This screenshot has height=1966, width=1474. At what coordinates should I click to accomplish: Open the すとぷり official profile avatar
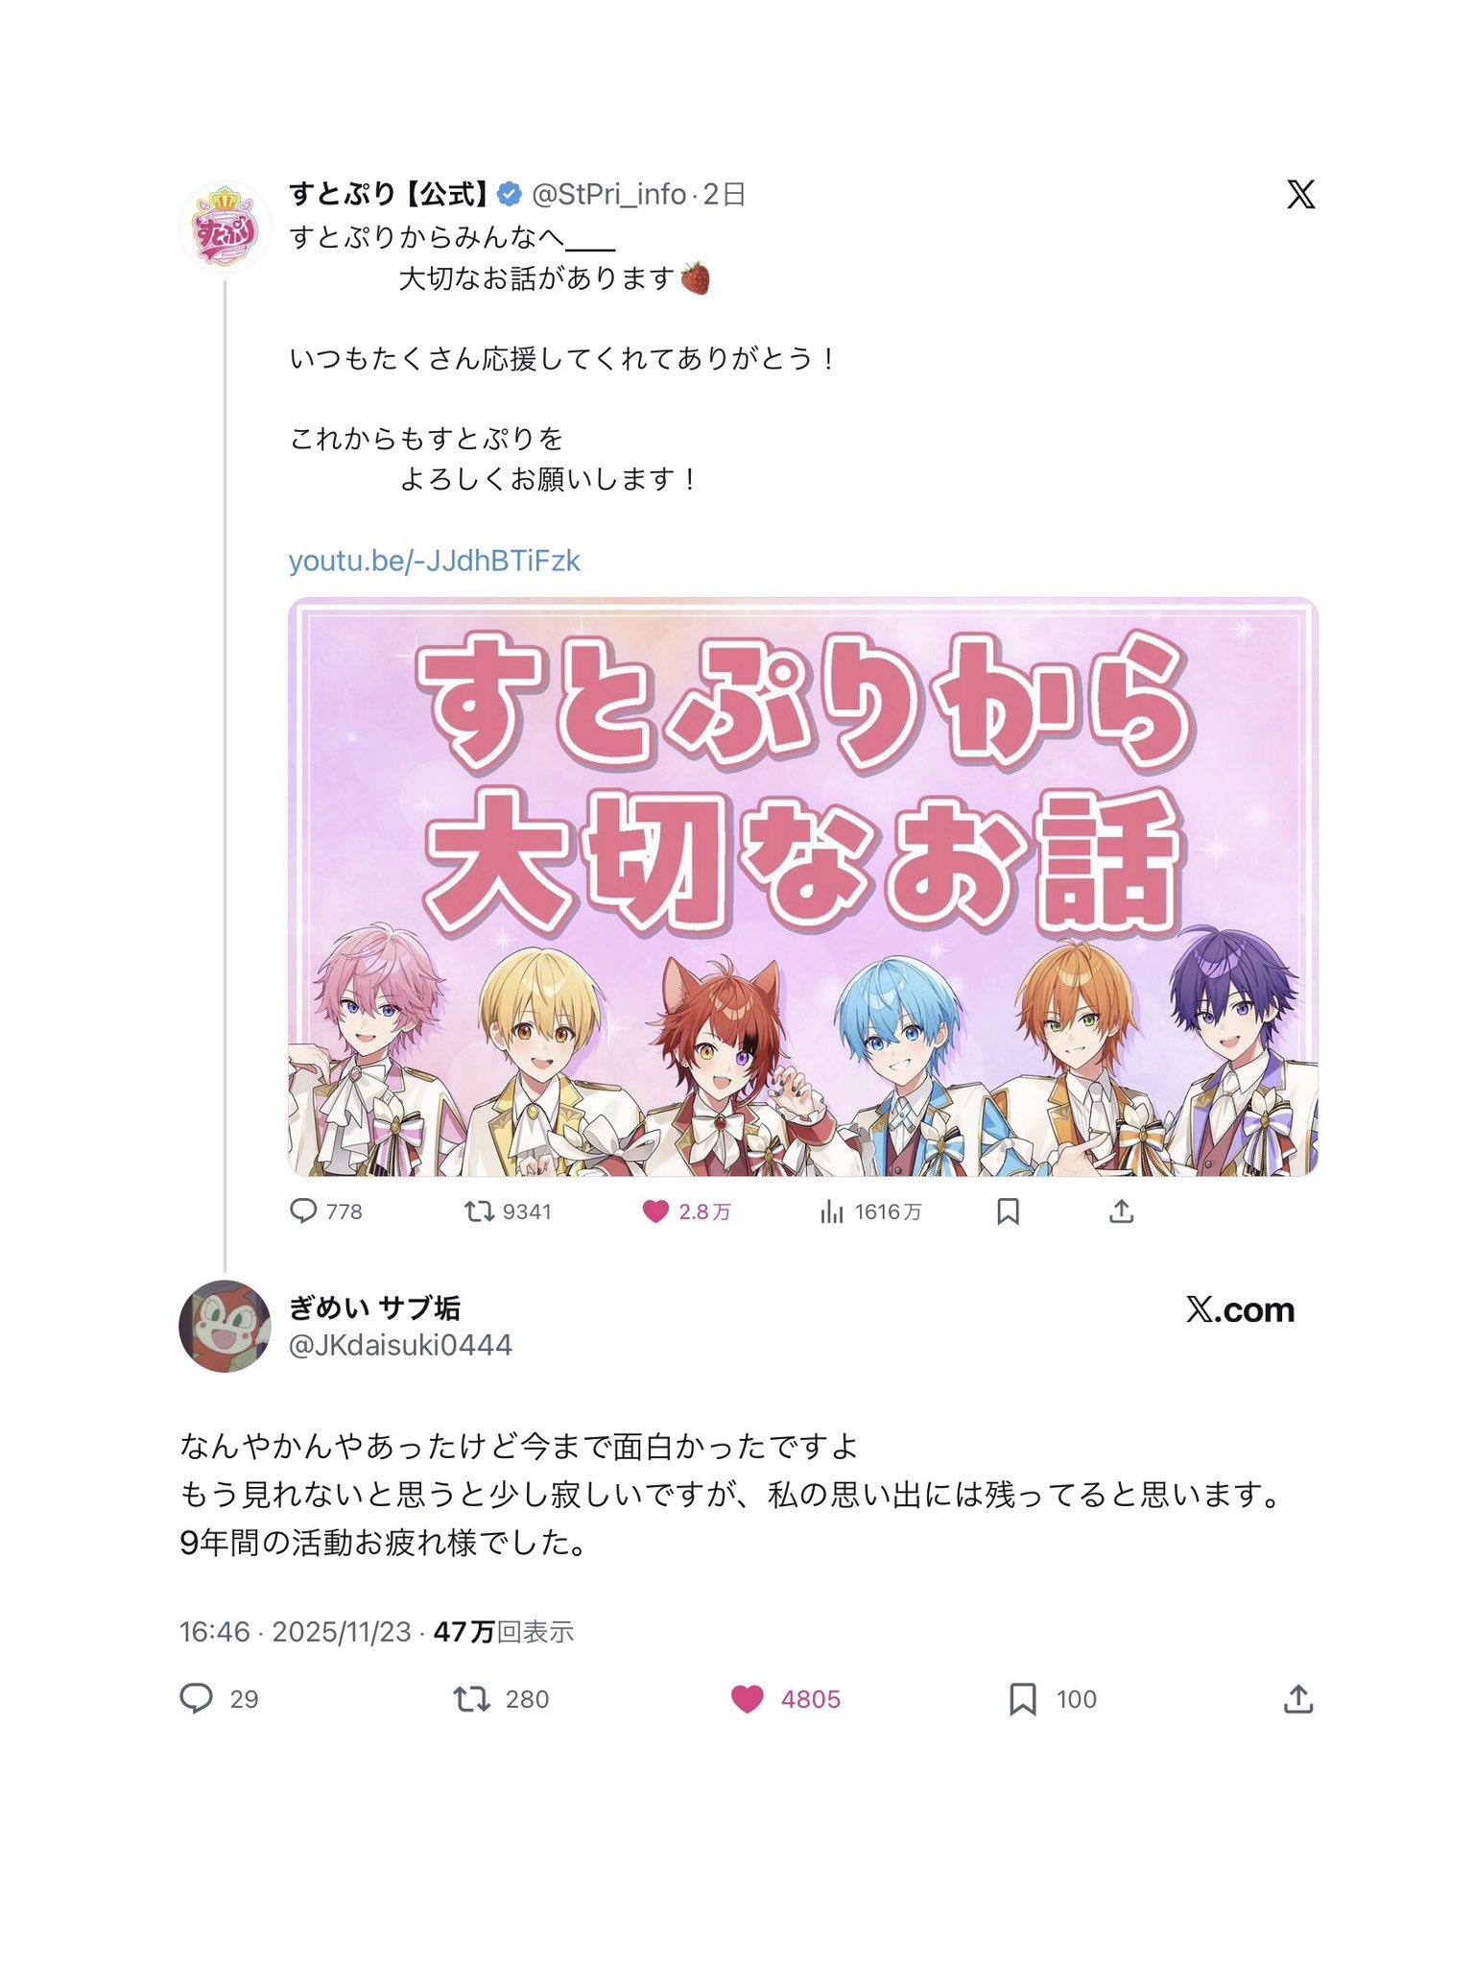click(x=225, y=228)
